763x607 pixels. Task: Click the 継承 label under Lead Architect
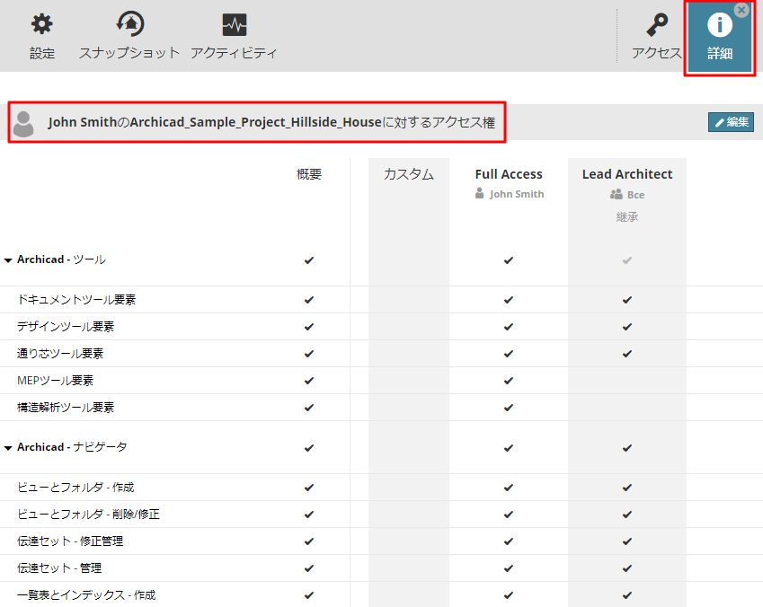(627, 217)
